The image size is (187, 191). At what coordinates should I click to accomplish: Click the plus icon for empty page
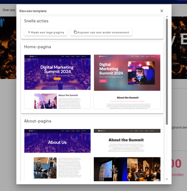[29, 32]
